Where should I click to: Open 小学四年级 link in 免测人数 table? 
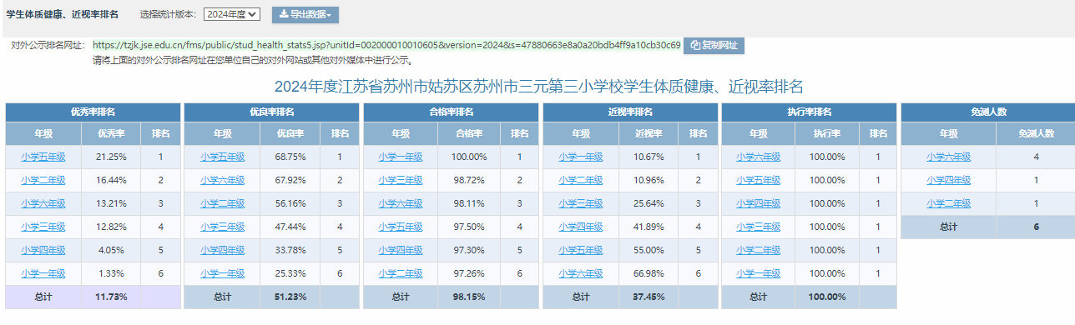click(949, 180)
